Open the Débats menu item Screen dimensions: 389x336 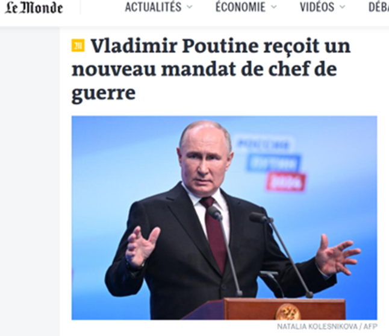[x=379, y=7]
